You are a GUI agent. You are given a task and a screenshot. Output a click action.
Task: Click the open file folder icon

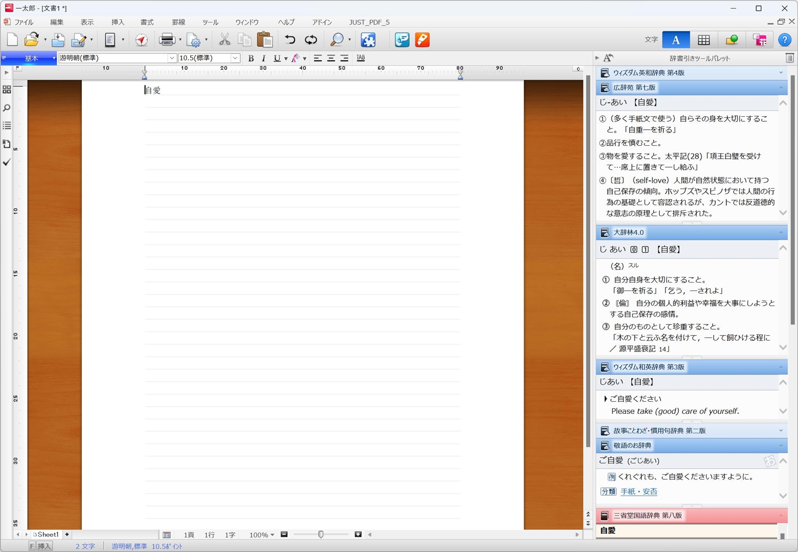pos(31,39)
